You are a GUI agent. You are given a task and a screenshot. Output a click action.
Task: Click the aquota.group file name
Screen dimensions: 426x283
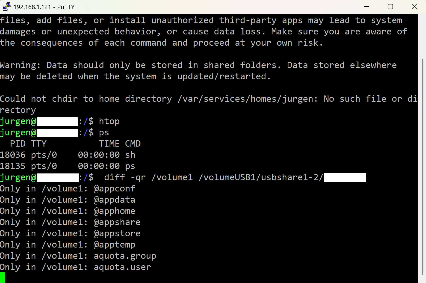[125, 256]
